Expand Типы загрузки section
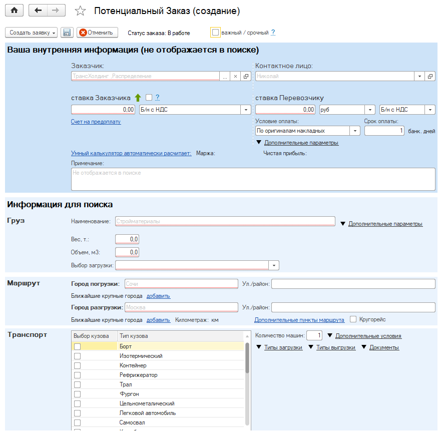The height and width of the screenshot is (434, 440). click(283, 347)
